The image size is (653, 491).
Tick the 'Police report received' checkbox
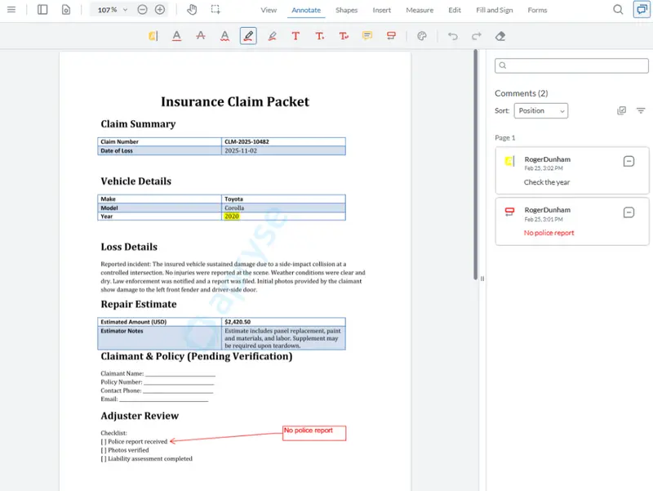pyautogui.click(x=104, y=442)
